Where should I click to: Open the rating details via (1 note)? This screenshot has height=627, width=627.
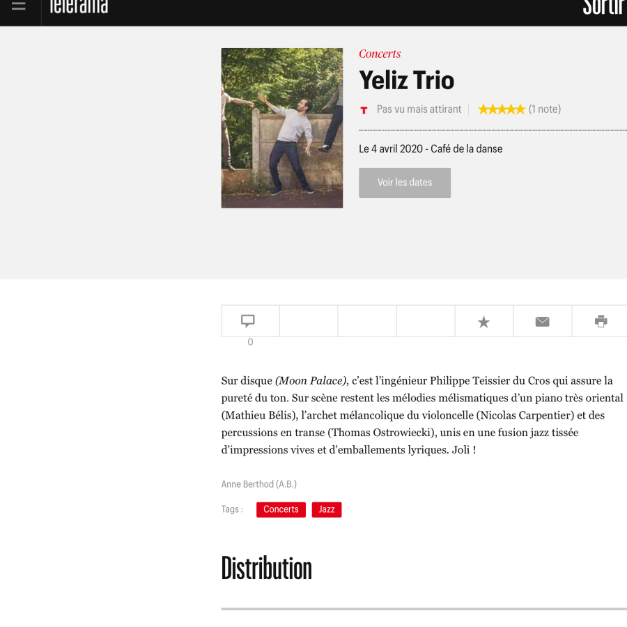(545, 109)
